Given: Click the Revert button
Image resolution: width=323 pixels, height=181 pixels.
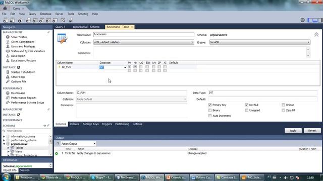Looking at the screenshot, I should point(312,131).
